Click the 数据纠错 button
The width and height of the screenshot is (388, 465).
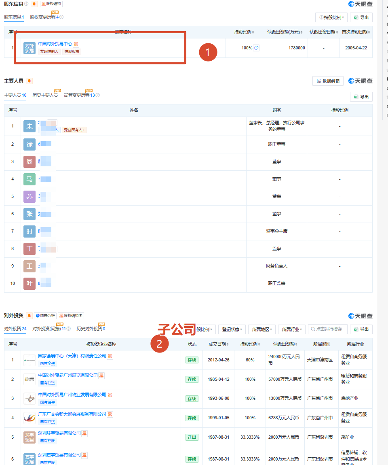point(328,81)
